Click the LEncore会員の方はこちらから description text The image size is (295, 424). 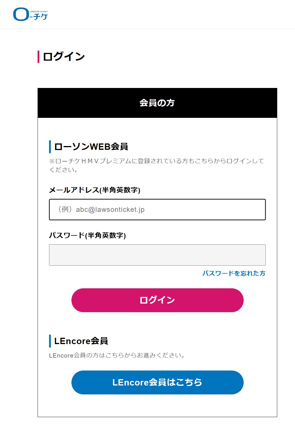point(117,356)
